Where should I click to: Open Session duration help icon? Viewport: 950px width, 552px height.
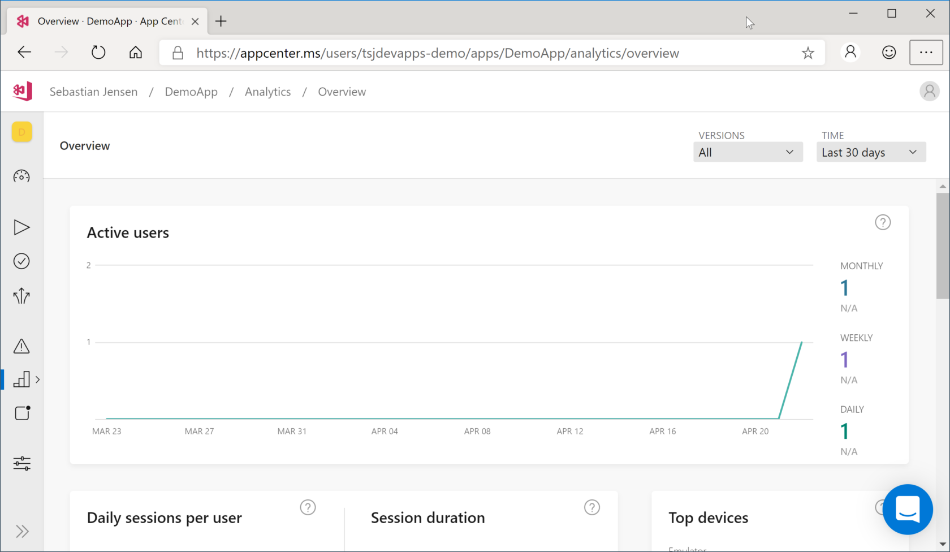click(x=592, y=507)
